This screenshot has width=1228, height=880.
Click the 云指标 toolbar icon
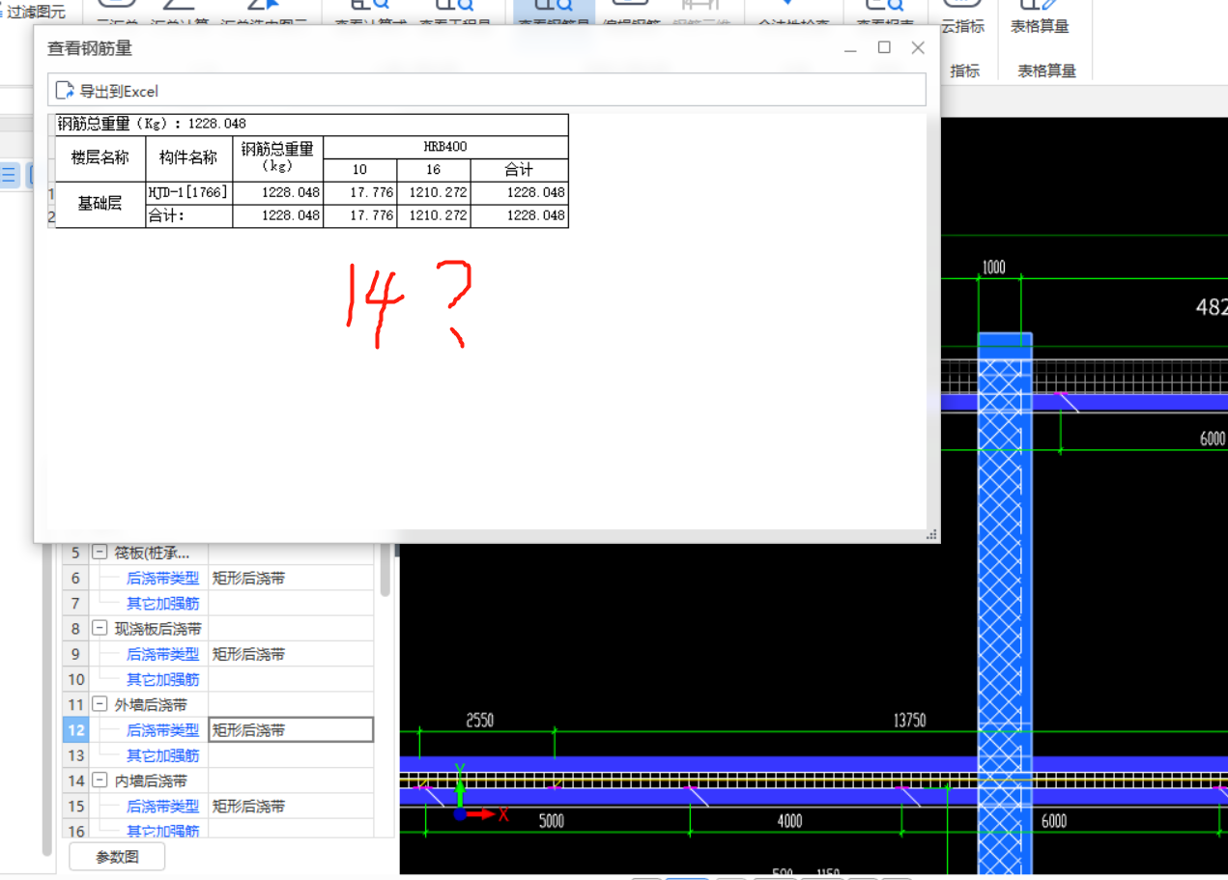(x=962, y=19)
